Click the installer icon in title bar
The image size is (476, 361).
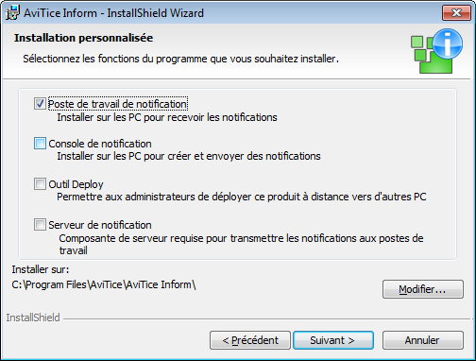(13, 13)
